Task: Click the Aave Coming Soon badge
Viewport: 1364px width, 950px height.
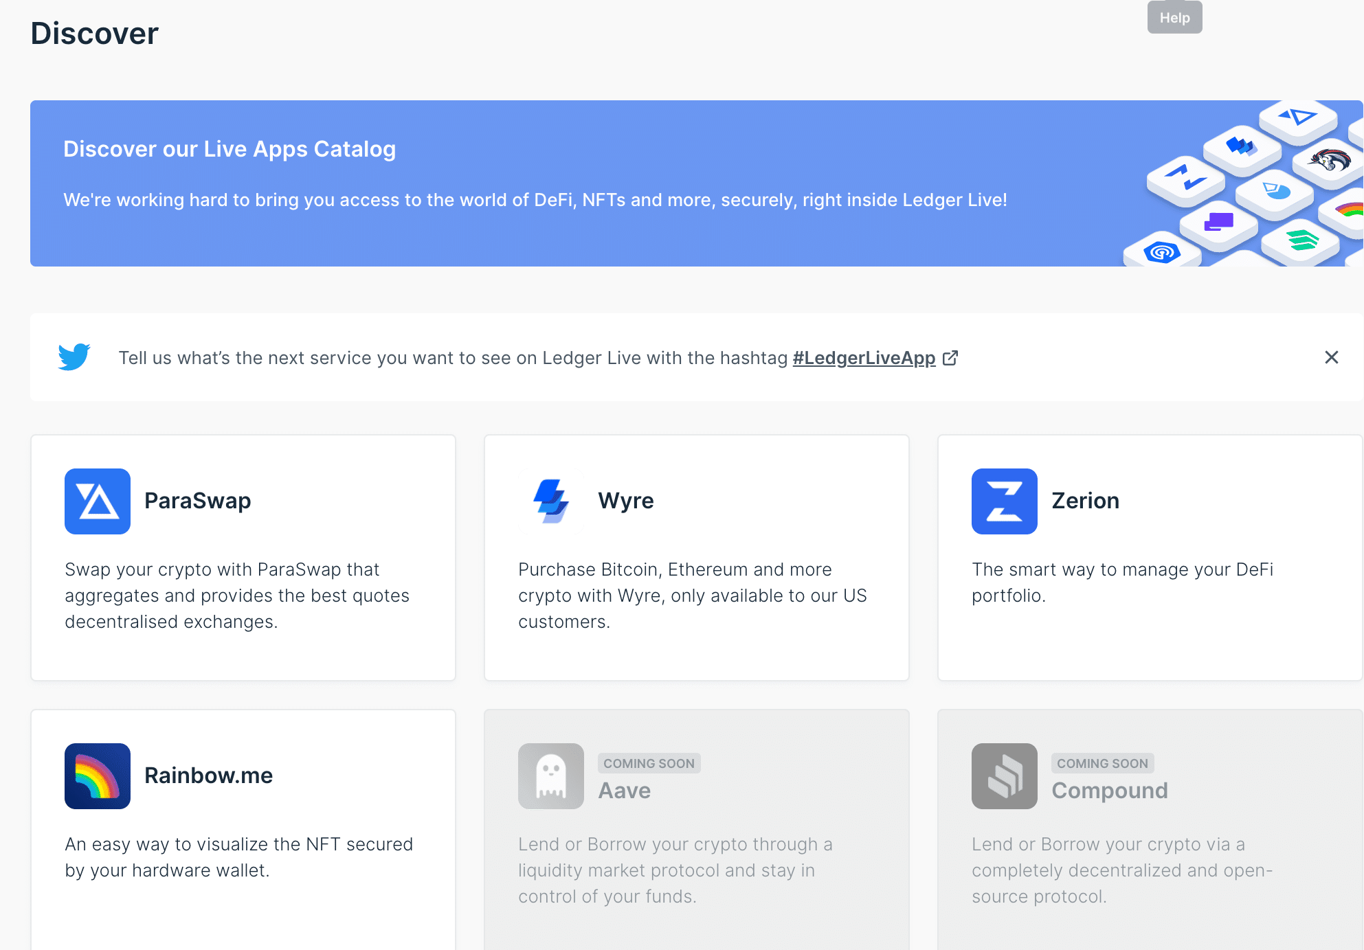Action: pos(649,763)
